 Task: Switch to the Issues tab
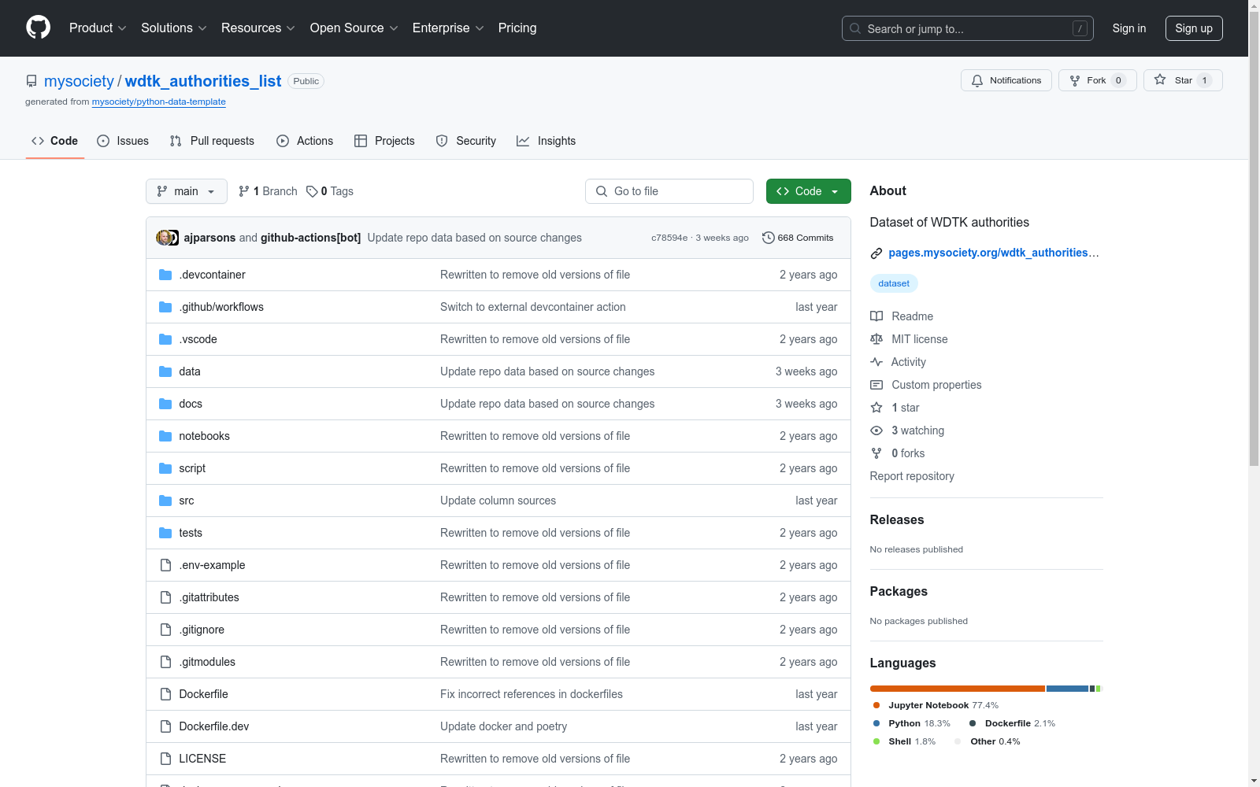pyautogui.click(x=123, y=141)
